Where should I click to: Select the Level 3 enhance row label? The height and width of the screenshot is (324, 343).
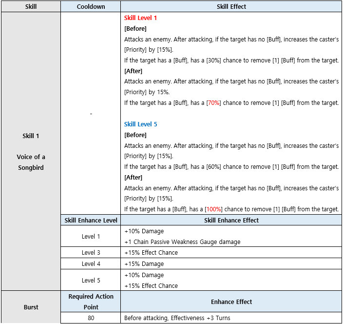point(91,253)
